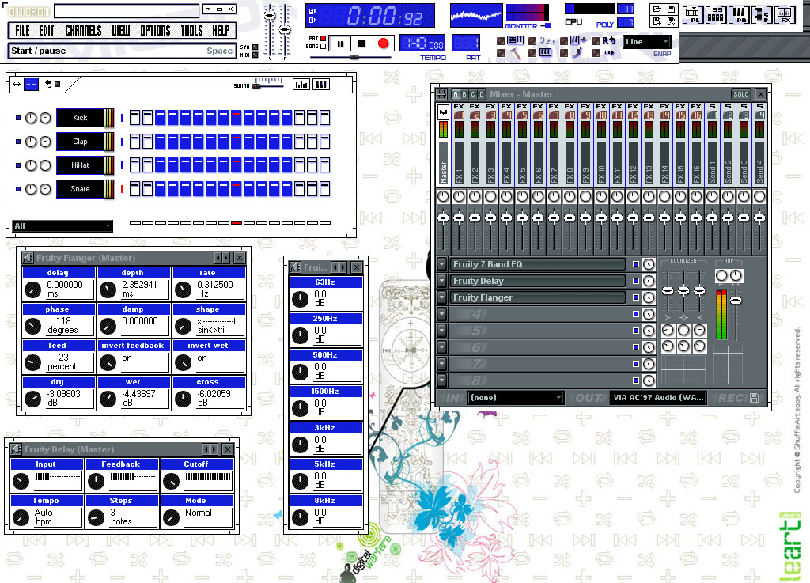Open the Playlist with the PL toolbar icon
The width and height of the screenshot is (810, 583).
691,13
